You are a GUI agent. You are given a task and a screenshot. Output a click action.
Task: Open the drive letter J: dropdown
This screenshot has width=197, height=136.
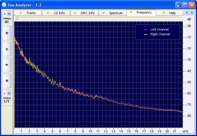click(x=9, y=14)
